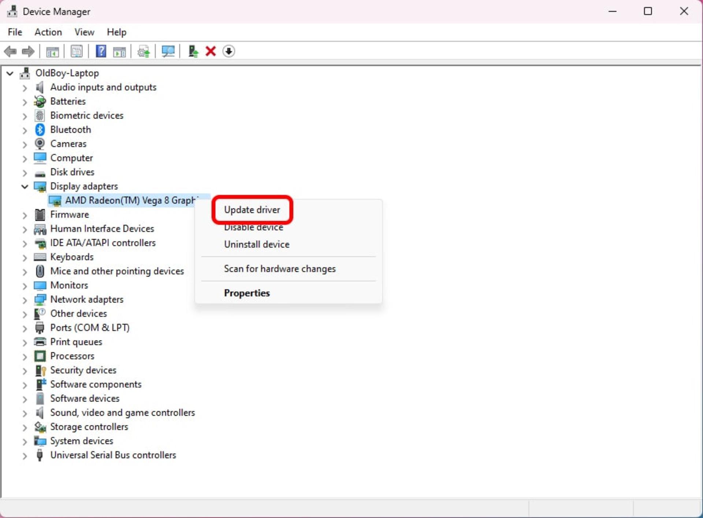
Task: Expand the Network adapters category
Action: coord(25,300)
